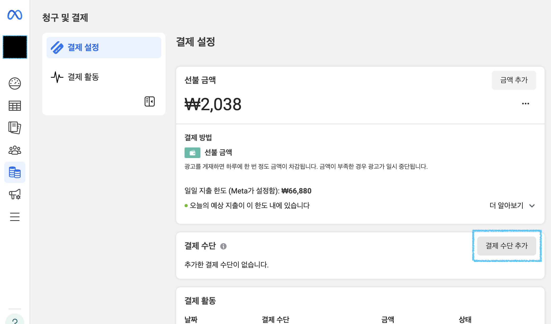
Task: Click the 날짜 column header
Action: point(191,320)
